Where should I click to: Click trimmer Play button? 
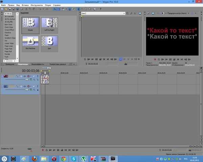92,59
